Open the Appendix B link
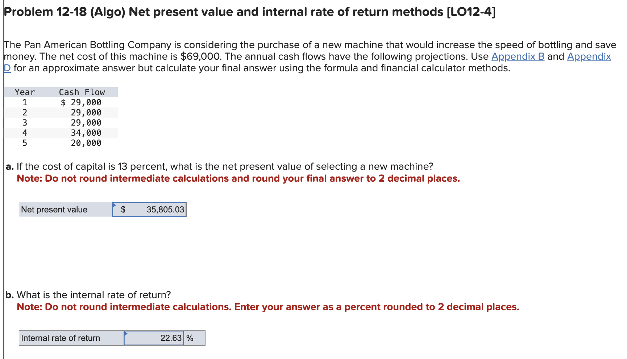This screenshot has height=359, width=627. [x=518, y=56]
